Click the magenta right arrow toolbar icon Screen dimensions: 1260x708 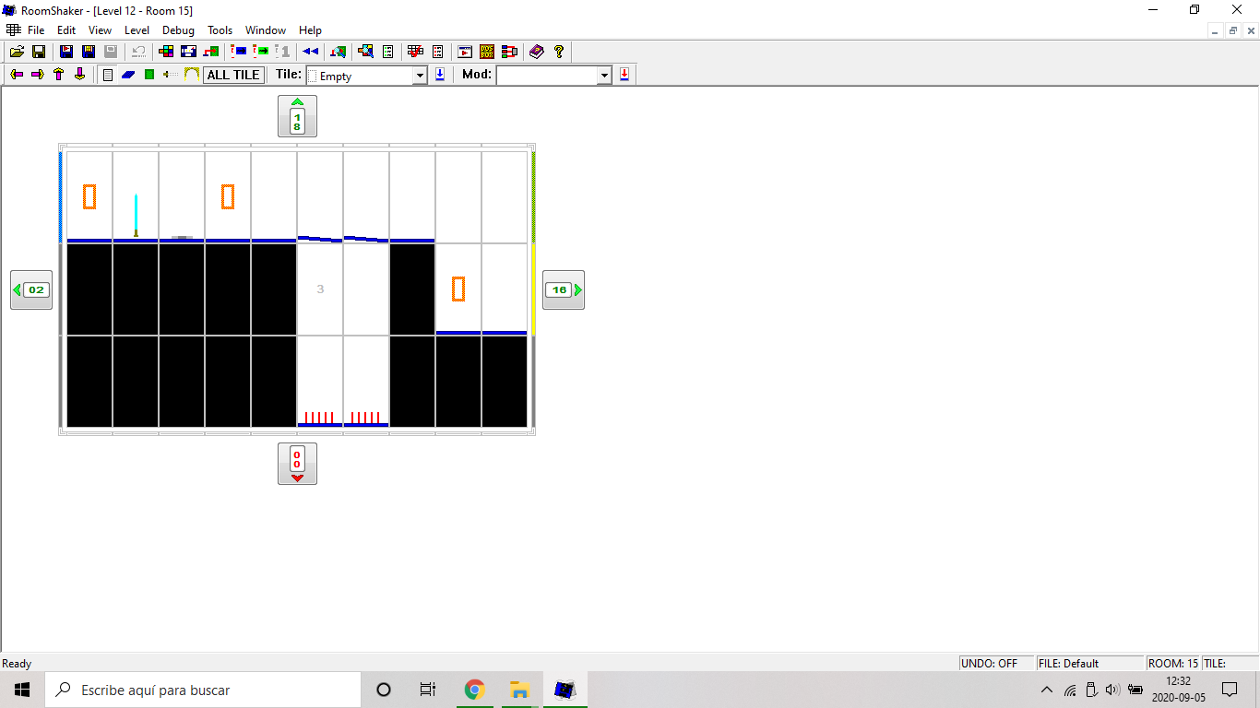38,75
